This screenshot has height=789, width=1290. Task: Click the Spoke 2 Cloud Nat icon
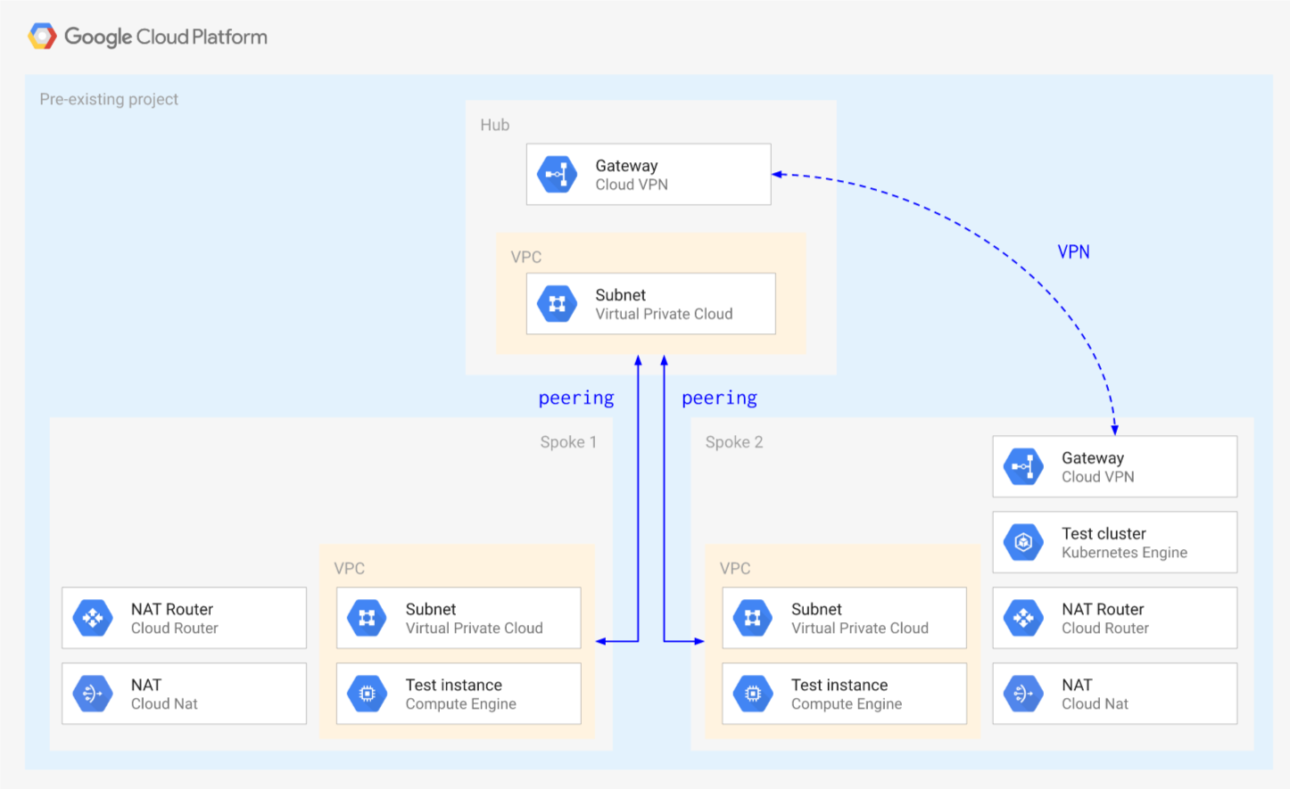[1024, 694]
